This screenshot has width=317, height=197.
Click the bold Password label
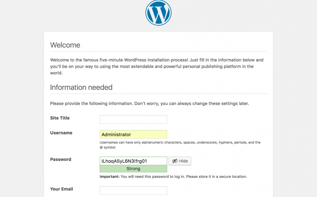tap(61, 159)
